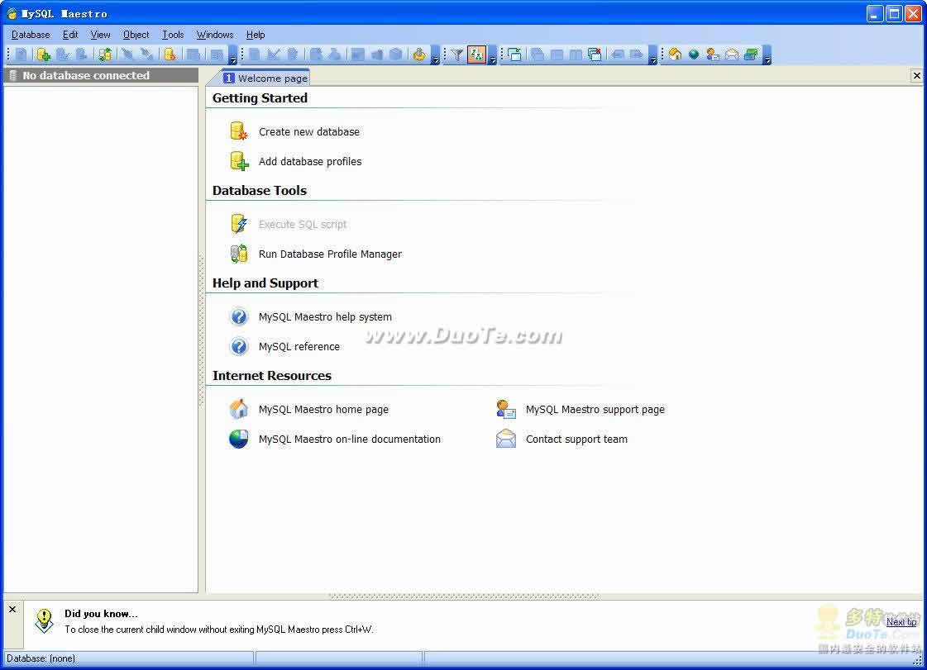The height and width of the screenshot is (670, 927).
Task: Click the envelope icon in the toolbar
Action: pos(732,55)
